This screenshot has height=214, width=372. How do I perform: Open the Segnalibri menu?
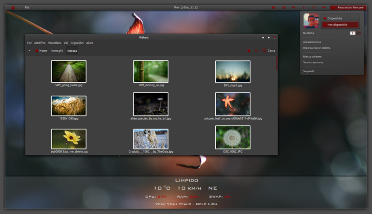pos(77,43)
